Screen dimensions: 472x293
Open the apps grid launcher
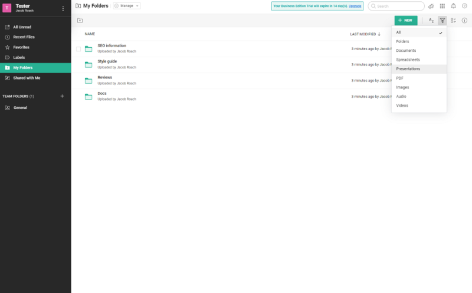pyautogui.click(x=442, y=6)
